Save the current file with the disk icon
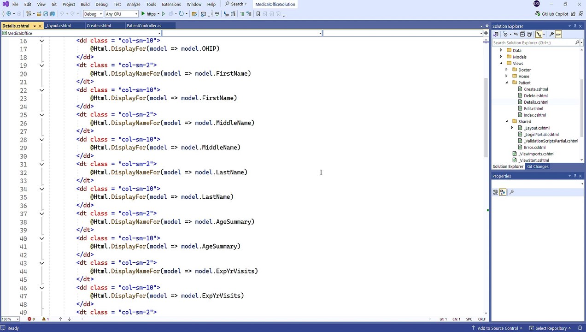The height and width of the screenshot is (332, 586). (46, 14)
